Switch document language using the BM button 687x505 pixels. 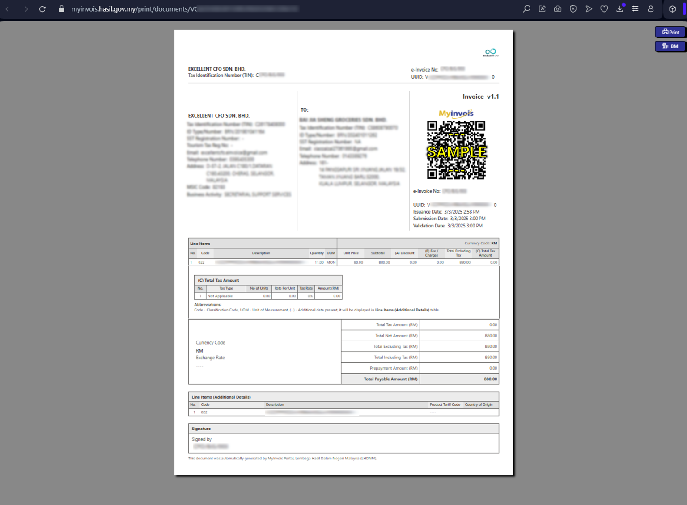(670, 46)
